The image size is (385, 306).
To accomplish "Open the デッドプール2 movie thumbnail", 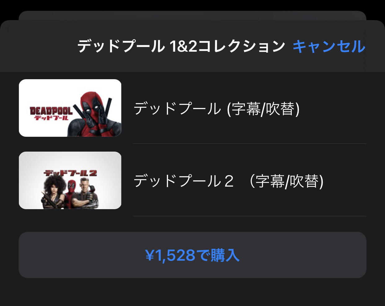I will pos(70,180).
